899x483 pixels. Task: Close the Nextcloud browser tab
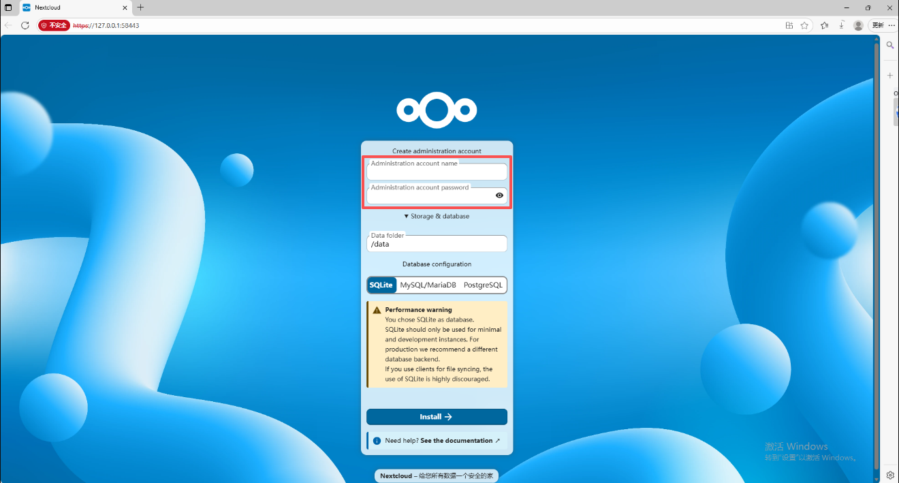pyautogui.click(x=125, y=7)
